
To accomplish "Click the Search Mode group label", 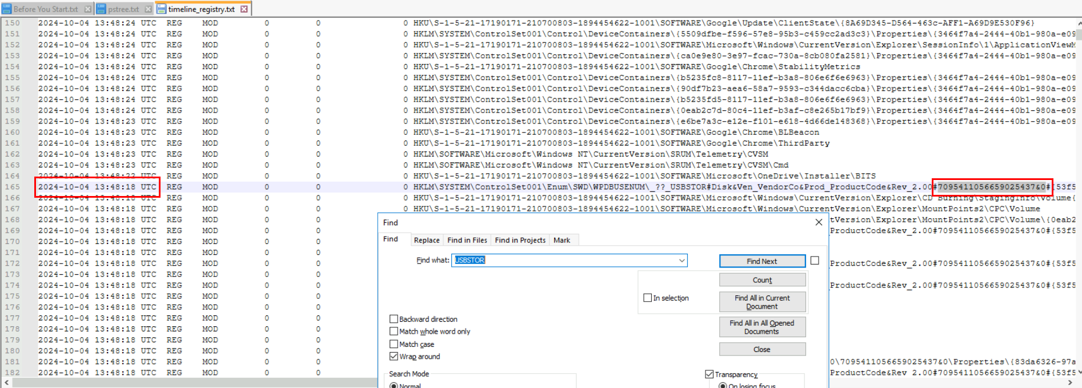I will pos(409,374).
